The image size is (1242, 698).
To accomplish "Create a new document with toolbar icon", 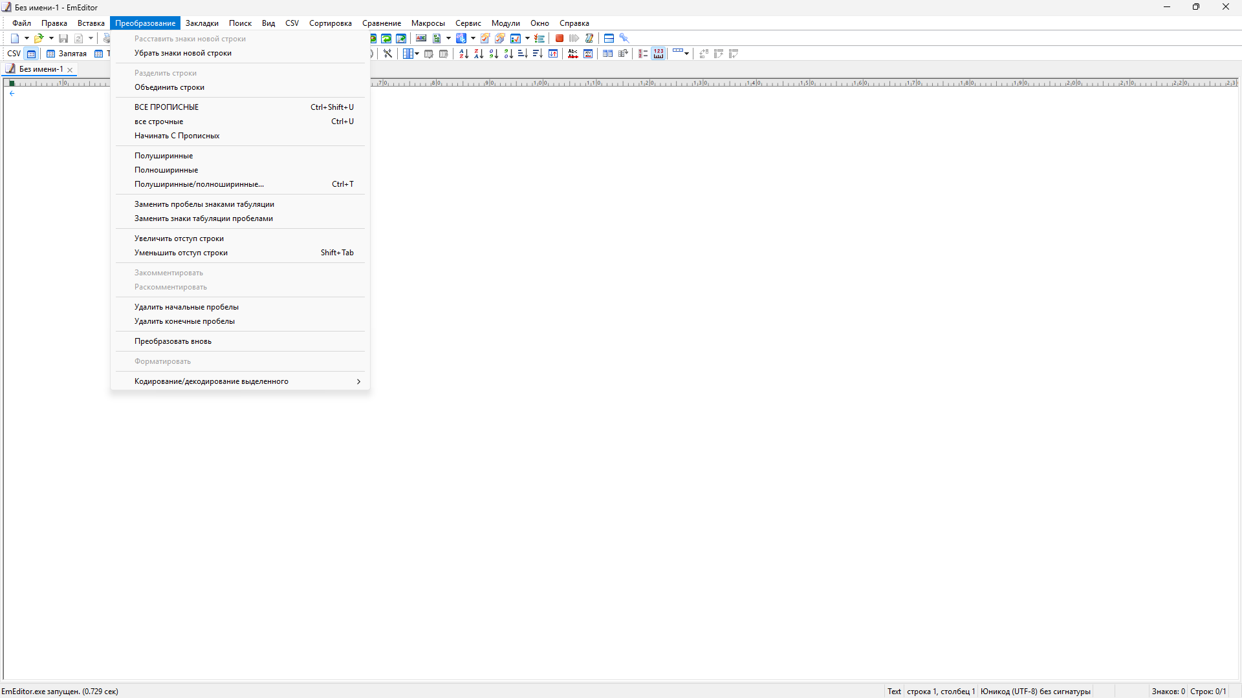I will pyautogui.click(x=15, y=39).
